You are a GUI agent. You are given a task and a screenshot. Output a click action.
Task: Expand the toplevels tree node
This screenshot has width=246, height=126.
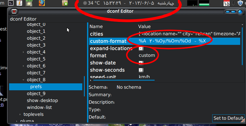coord(20,114)
